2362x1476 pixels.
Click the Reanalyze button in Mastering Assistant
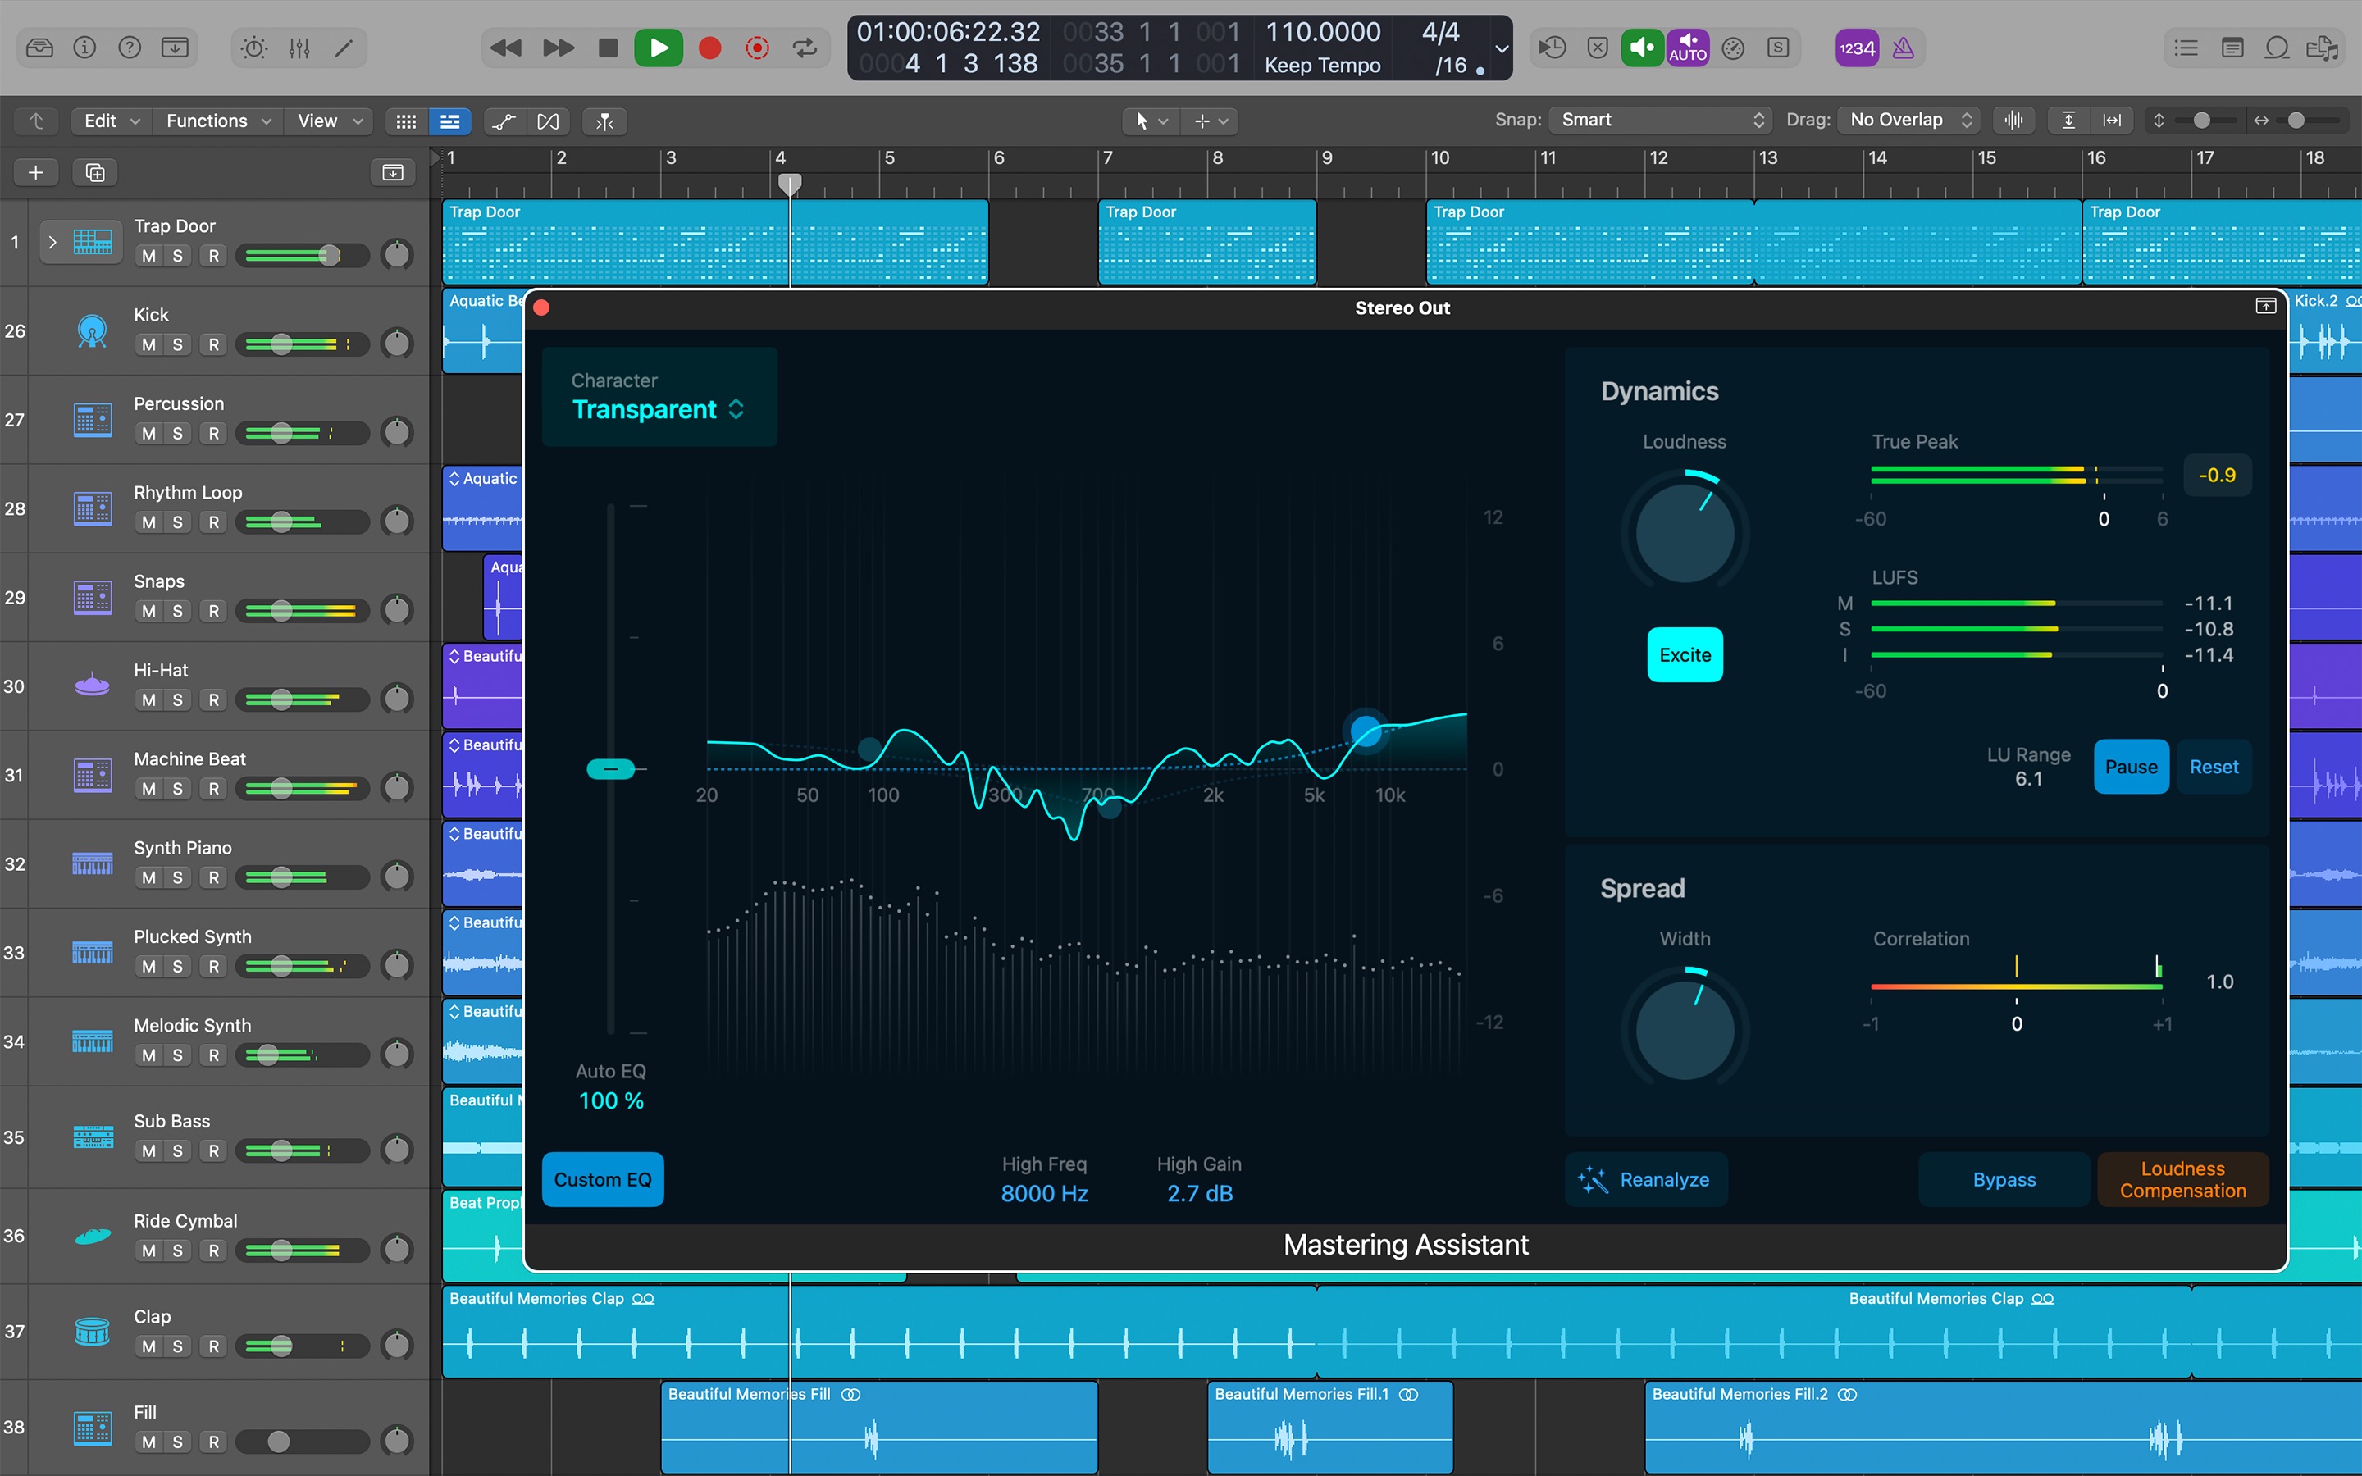coord(1644,1180)
